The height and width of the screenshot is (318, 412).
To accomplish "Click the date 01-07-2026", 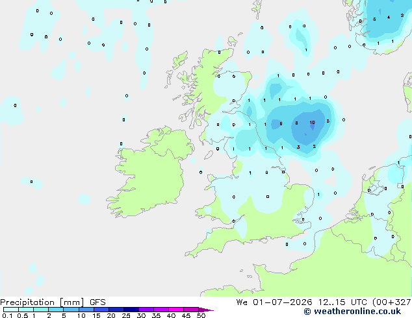I will tap(283, 302).
